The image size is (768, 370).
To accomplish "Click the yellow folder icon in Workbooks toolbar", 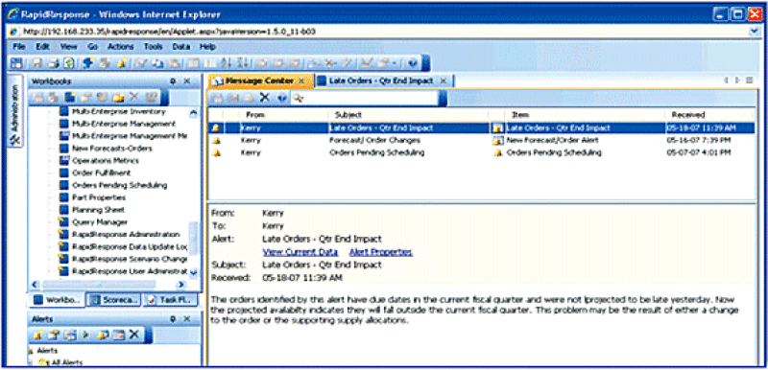I will point(118,97).
